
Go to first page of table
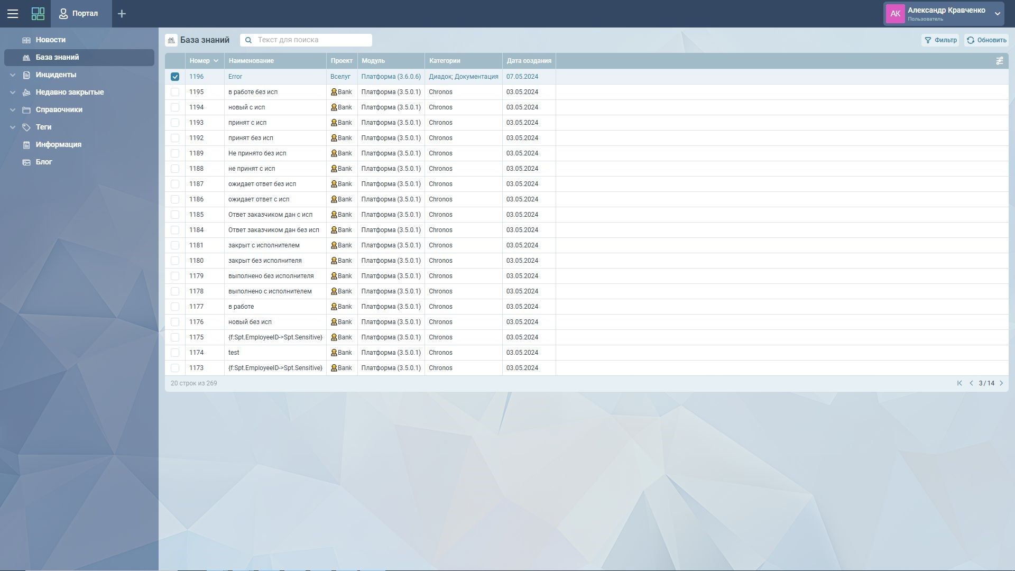[x=959, y=383]
